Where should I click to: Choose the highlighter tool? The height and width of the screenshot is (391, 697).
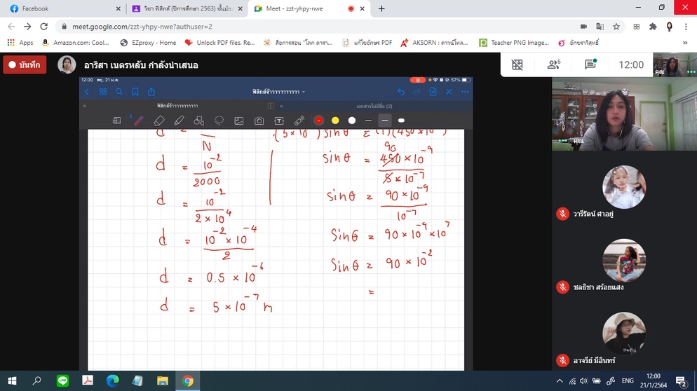click(x=179, y=121)
